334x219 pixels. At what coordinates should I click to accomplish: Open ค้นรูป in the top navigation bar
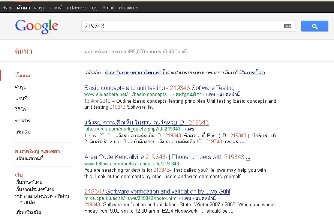point(40,8)
